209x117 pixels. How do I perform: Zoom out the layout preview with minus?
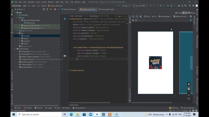pyautogui.click(x=189, y=92)
